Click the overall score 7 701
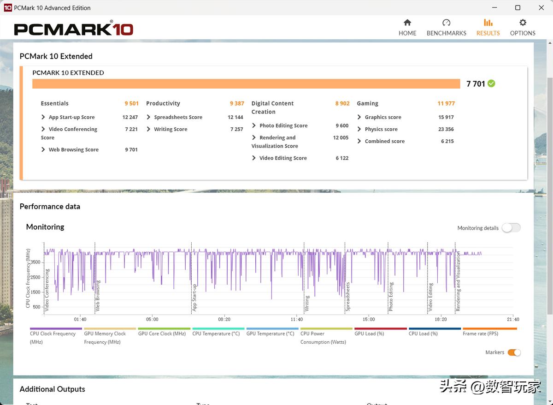The width and height of the screenshot is (553, 405). 476,83
